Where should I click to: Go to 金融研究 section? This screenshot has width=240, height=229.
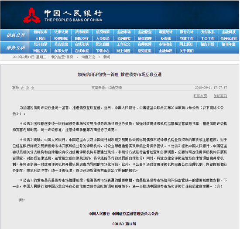124,38
